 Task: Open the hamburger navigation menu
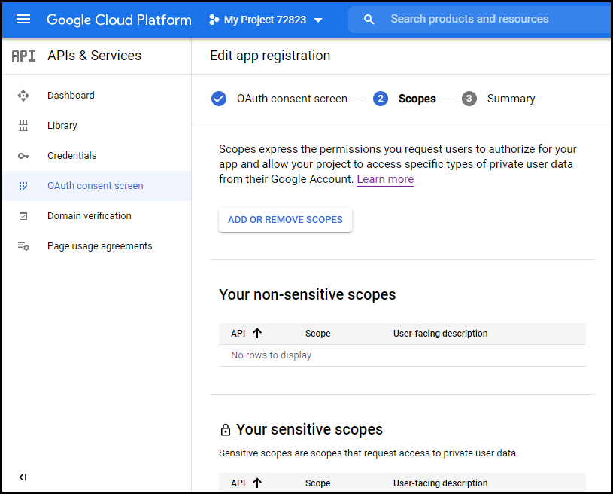23,19
